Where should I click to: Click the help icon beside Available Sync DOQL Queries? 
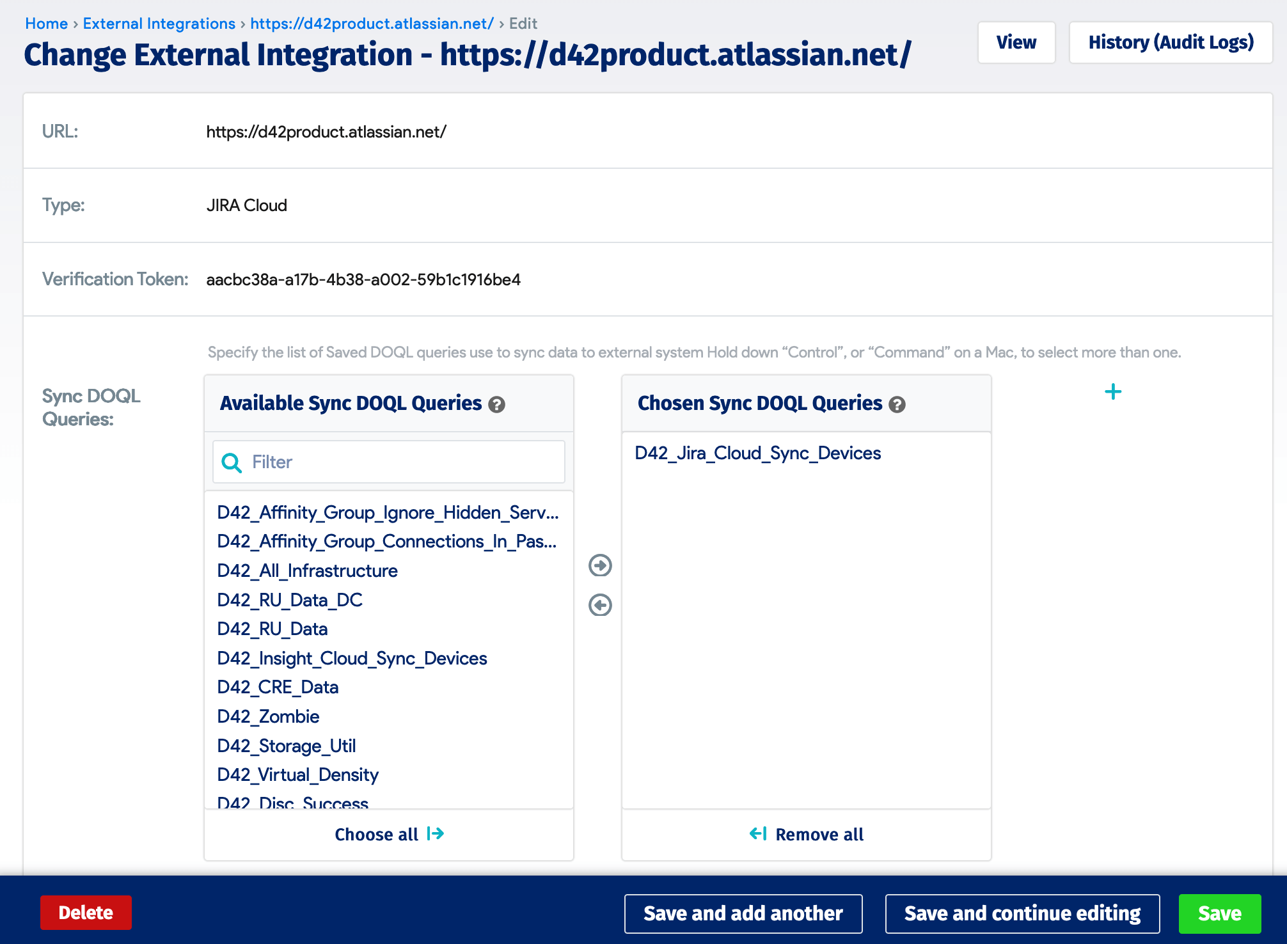click(x=498, y=404)
